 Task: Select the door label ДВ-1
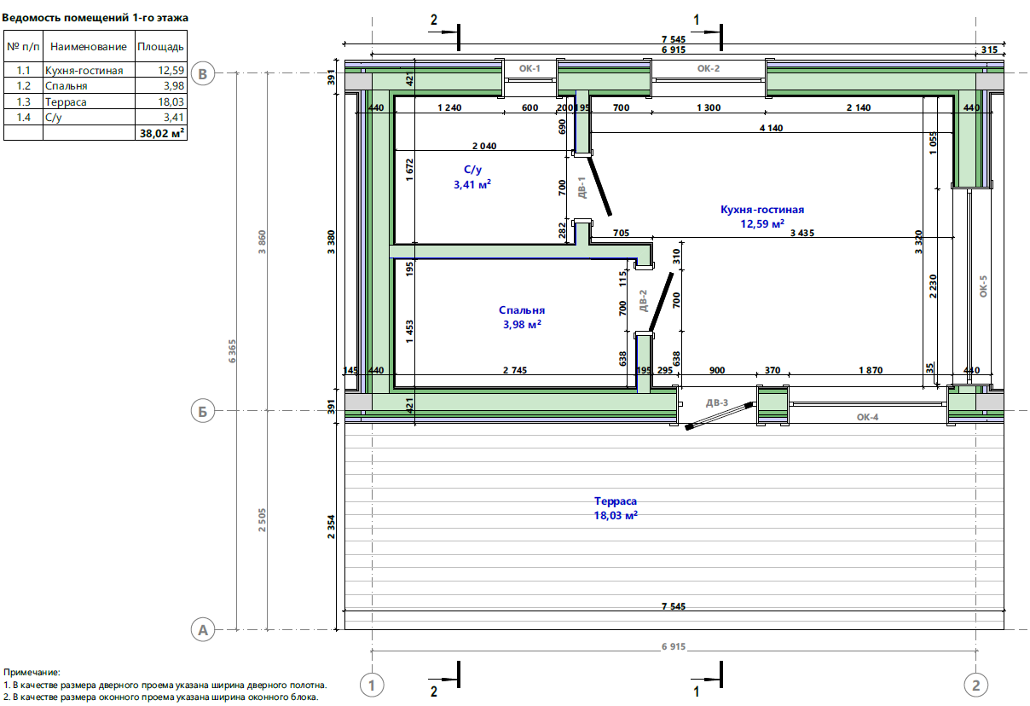pyautogui.click(x=582, y=186)
